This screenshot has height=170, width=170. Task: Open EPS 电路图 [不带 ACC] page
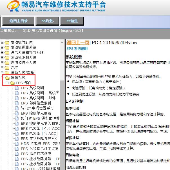pyautogui.click(x=40, y=128)
